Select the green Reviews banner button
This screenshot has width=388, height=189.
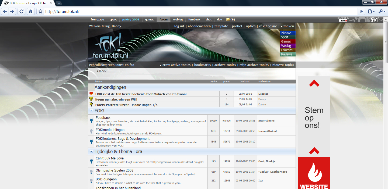coord(288,54)
